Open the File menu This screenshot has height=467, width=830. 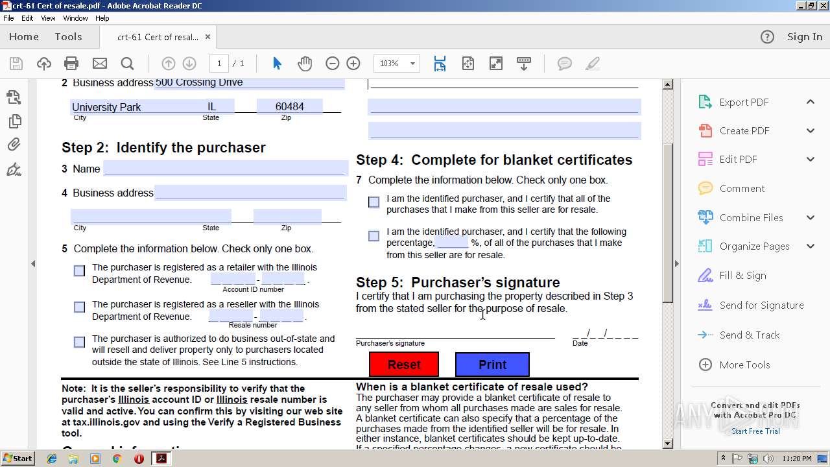(8, 18)
